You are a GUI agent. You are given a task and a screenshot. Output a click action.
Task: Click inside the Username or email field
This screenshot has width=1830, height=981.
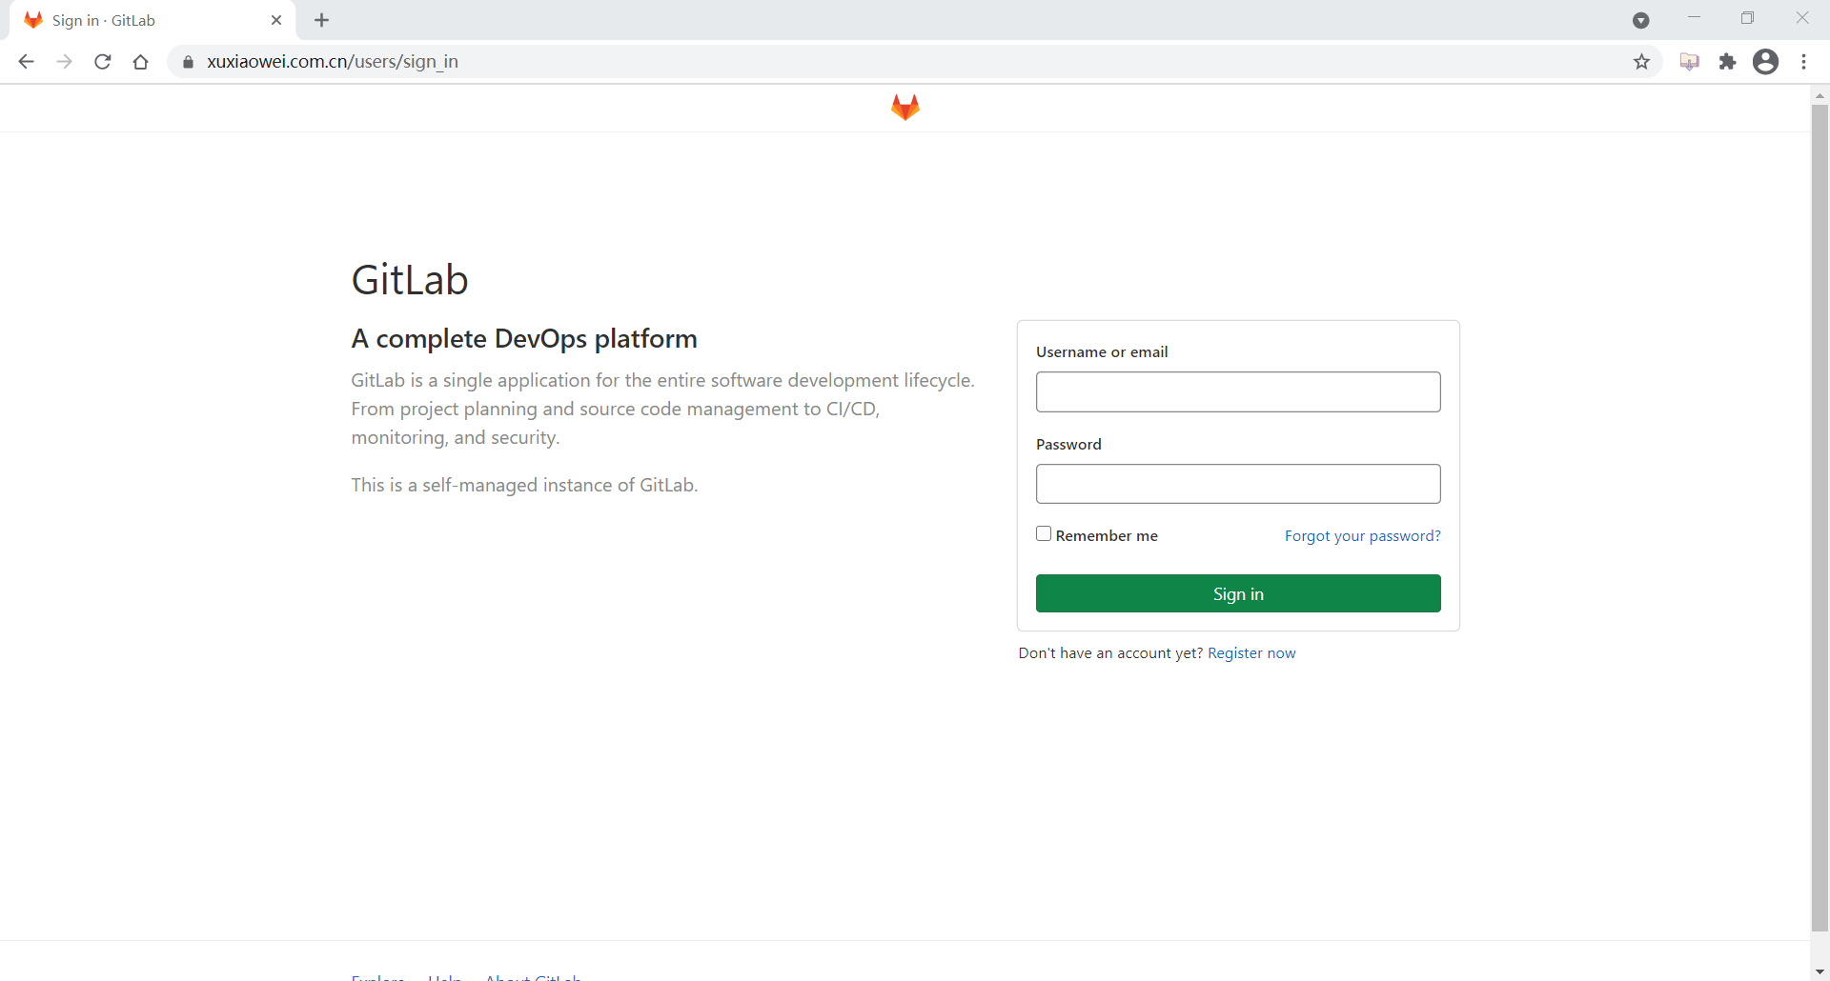pos(1237,391)
